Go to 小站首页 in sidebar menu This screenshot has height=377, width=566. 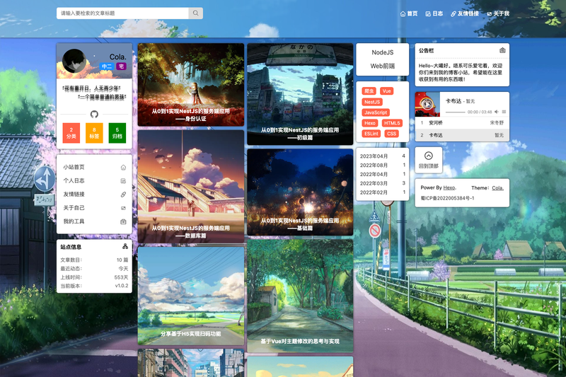[94, 167]
